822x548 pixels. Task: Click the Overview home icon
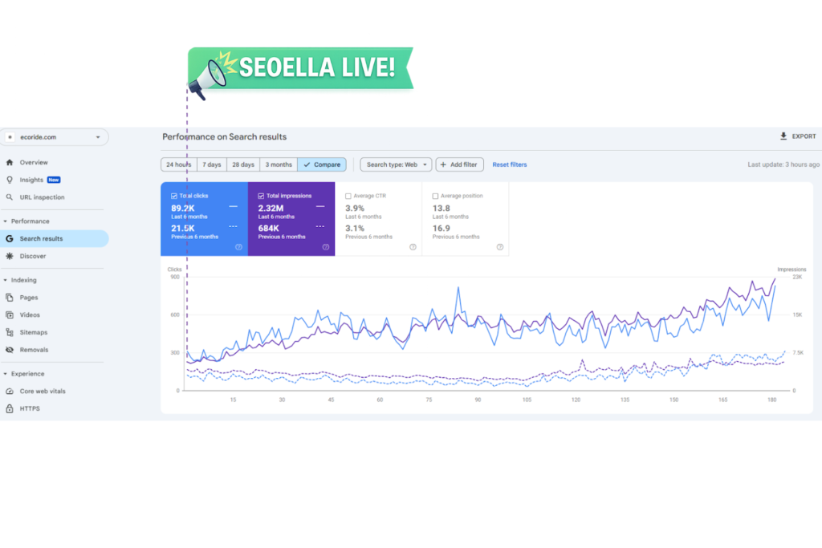tap(10, 163)
